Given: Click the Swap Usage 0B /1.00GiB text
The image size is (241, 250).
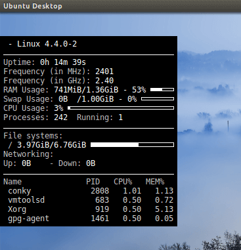Looking at the screenshot, I should pos(86,99).
